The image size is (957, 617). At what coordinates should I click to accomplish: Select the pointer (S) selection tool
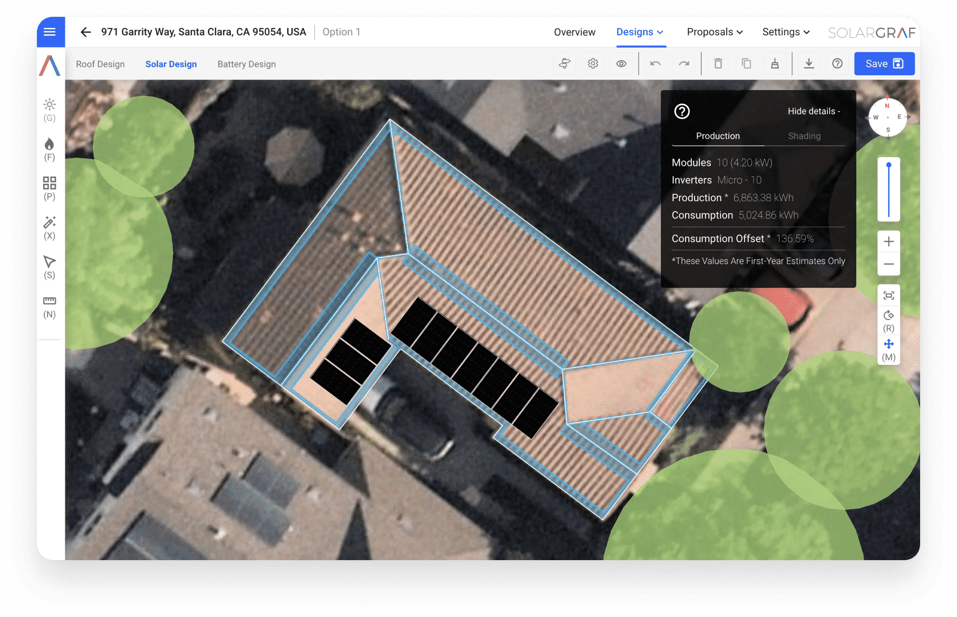[x=50, y=267]
